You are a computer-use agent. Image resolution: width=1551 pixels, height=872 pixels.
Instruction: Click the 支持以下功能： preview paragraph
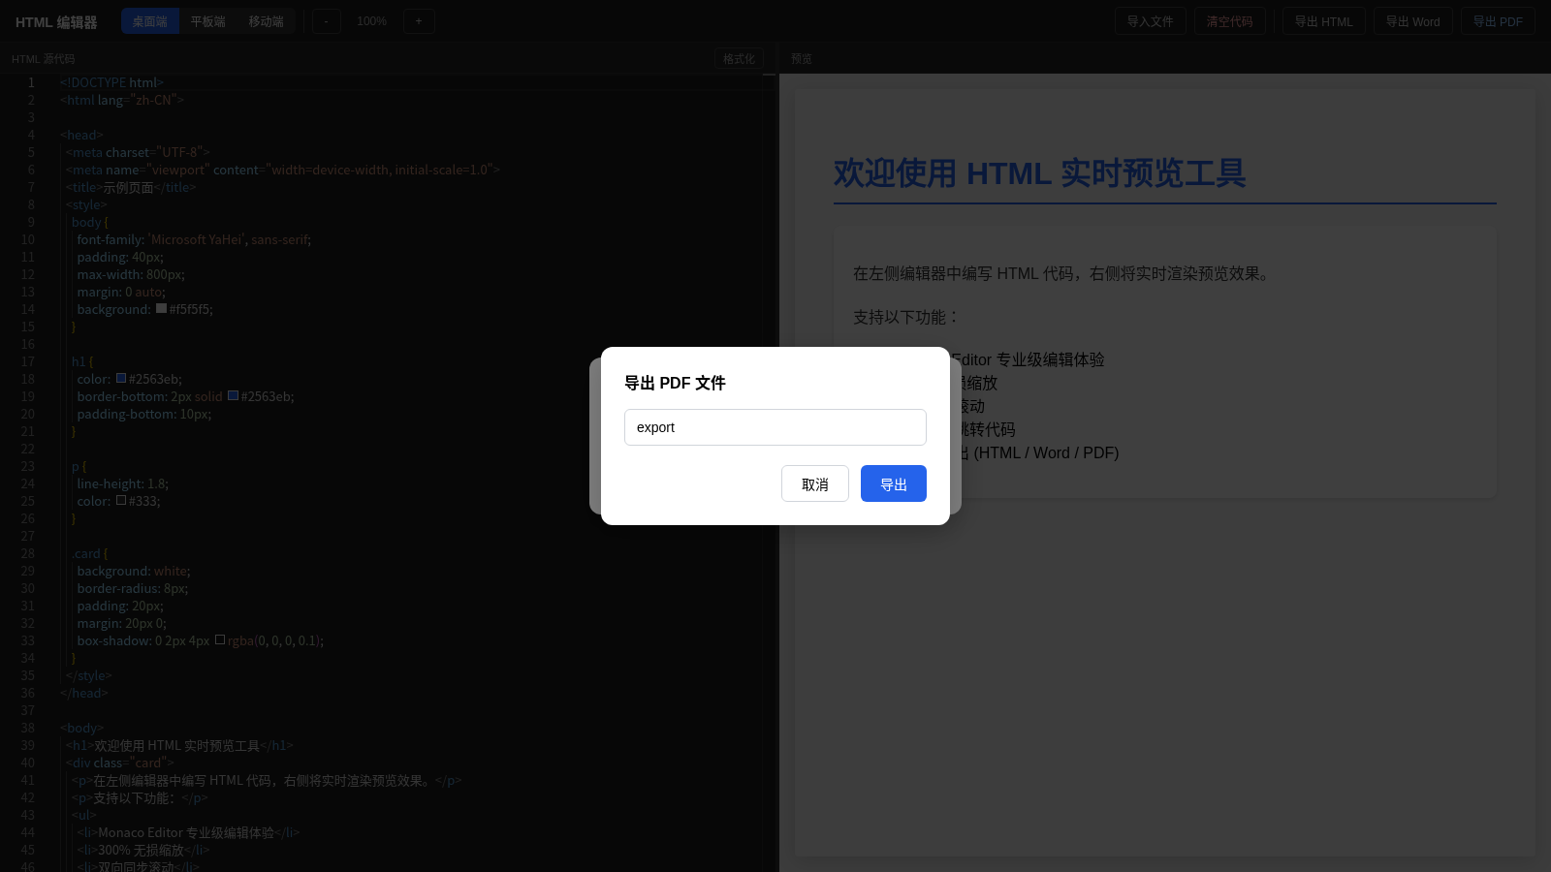pyautogui.click(x=906, y=317)
